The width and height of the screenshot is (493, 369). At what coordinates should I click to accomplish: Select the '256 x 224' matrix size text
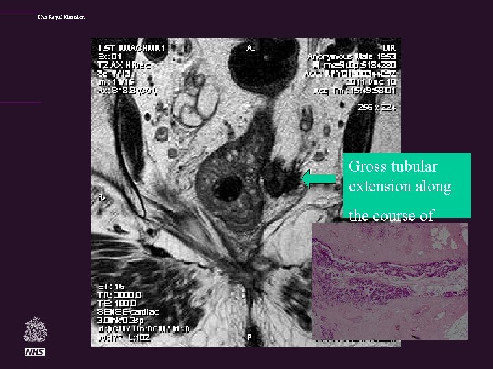pos(377,107)
